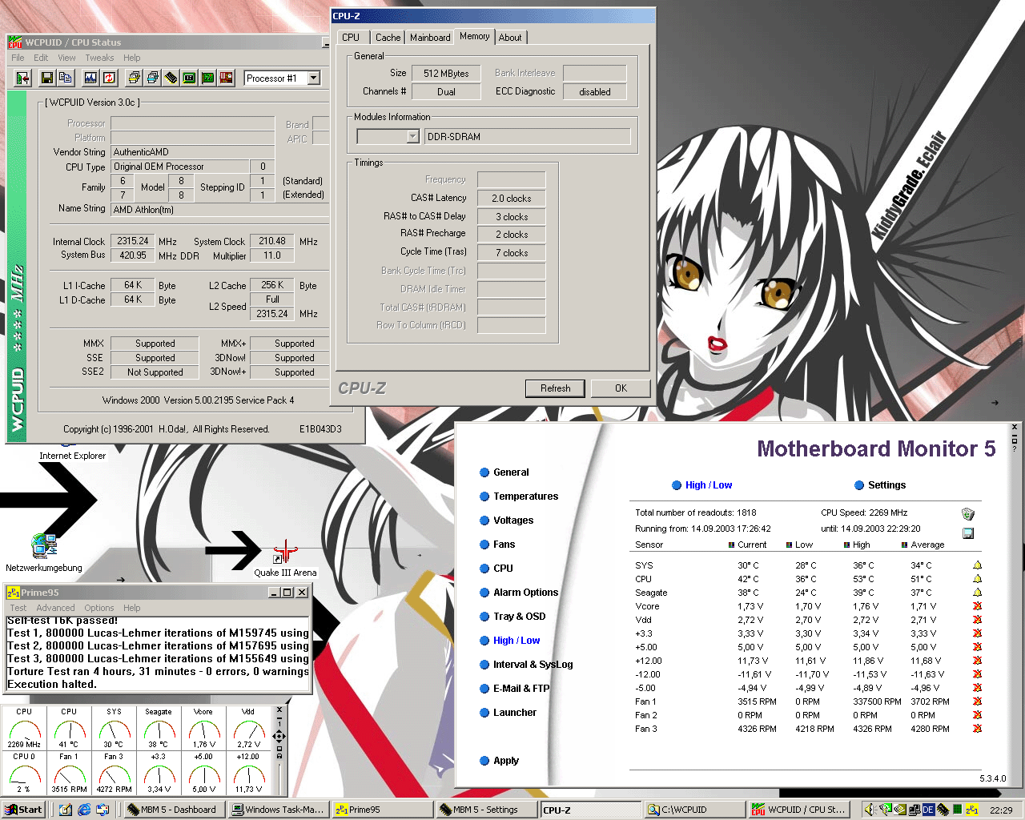This screenshot has height=820, width=1025.
Task: Click Apply in Motherboard Monitor
Action: [x=500, y=761]
